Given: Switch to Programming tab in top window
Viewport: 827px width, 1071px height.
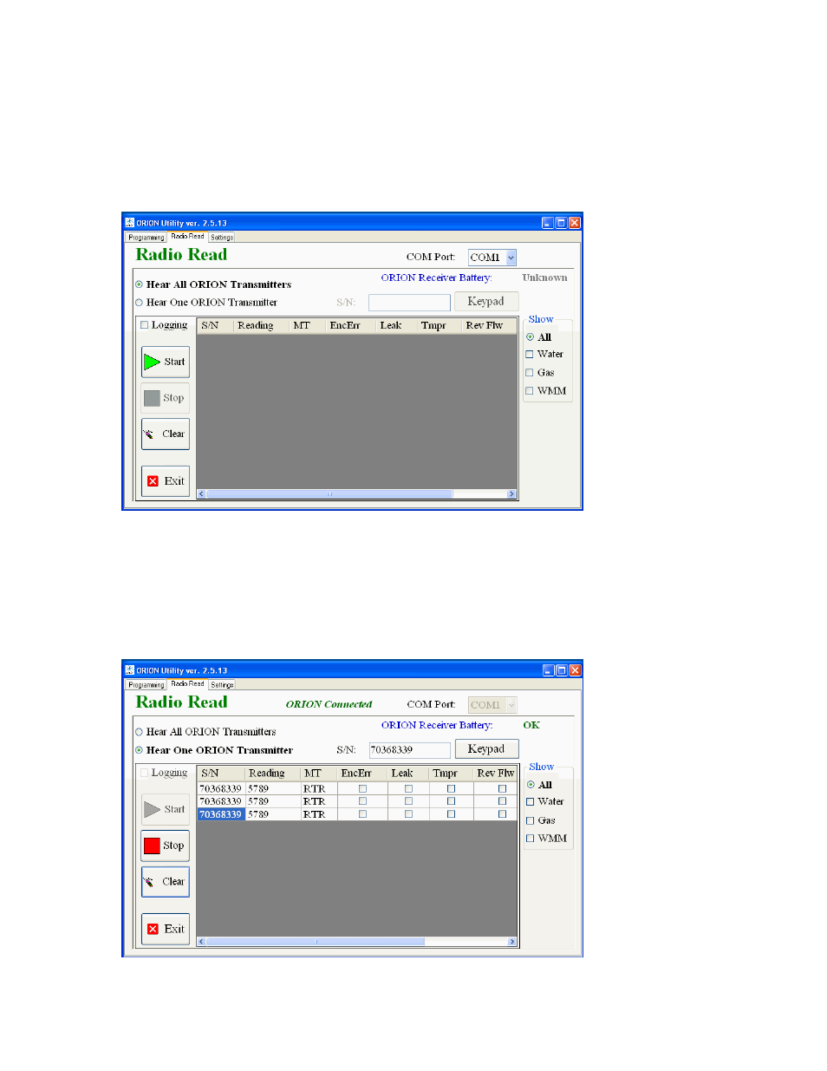Looking at the screenshot, I should point(146,238).
